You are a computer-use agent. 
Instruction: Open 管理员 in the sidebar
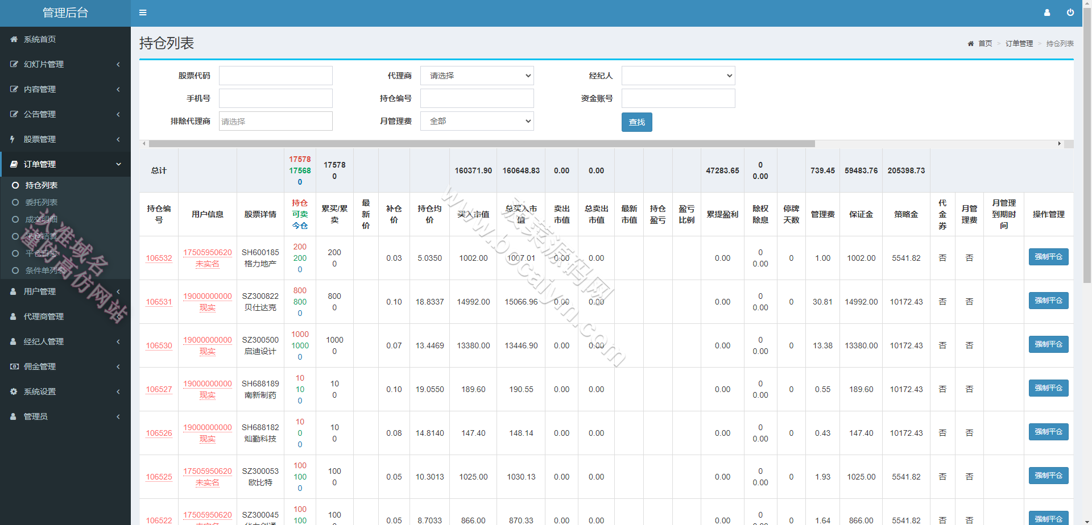[65, 416]
